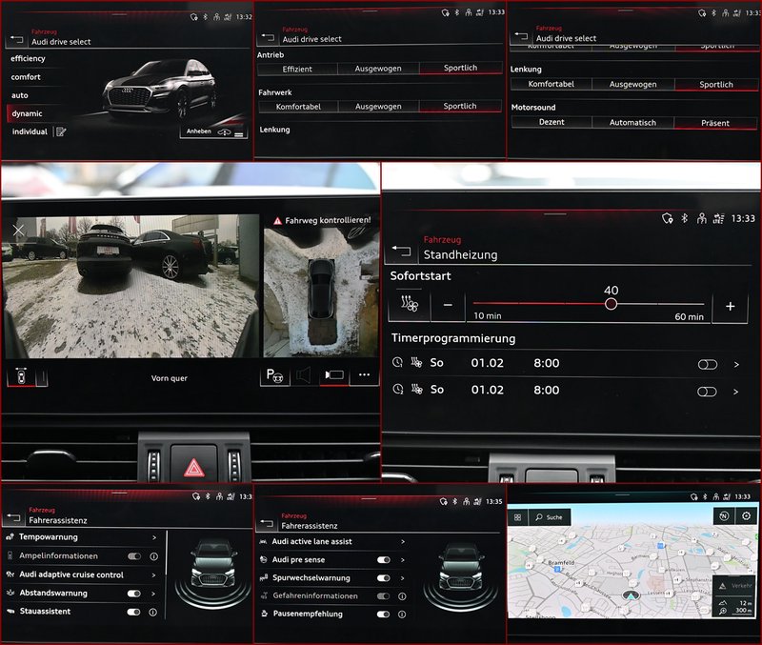
Task: Click the info icon beside Stauassistent
Action: pos(153,612)
